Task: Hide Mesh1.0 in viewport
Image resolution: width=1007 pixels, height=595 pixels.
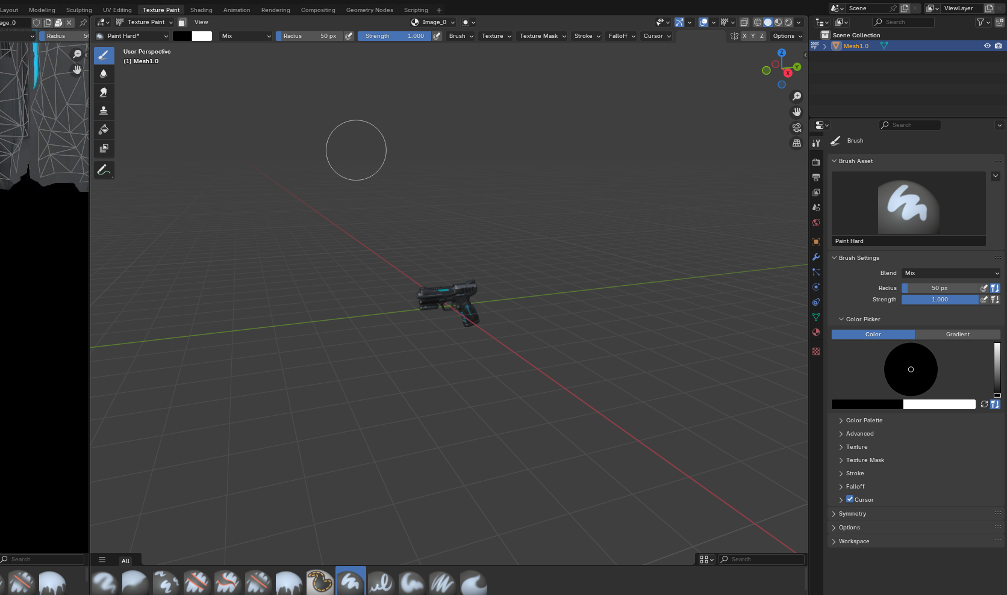Action: 987,46
